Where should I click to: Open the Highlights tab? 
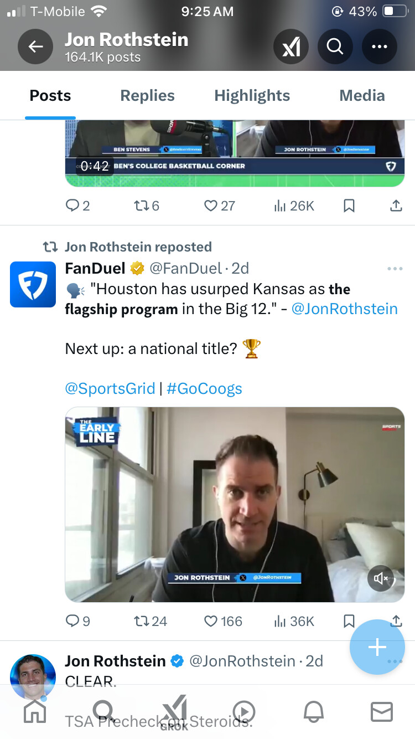pos(252,96)
